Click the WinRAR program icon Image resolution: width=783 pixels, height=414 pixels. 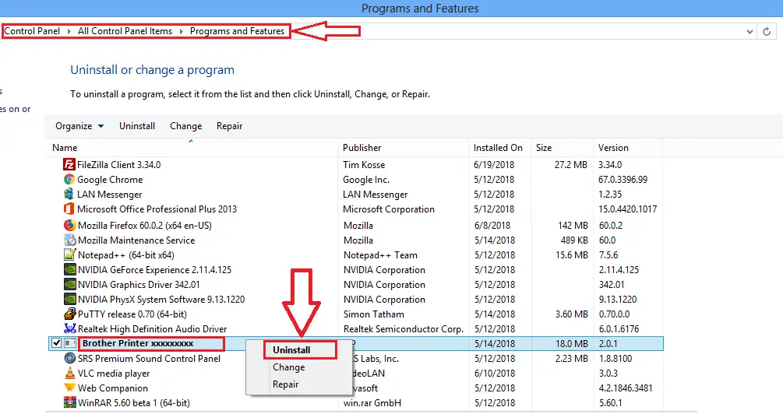coord(70,402)
